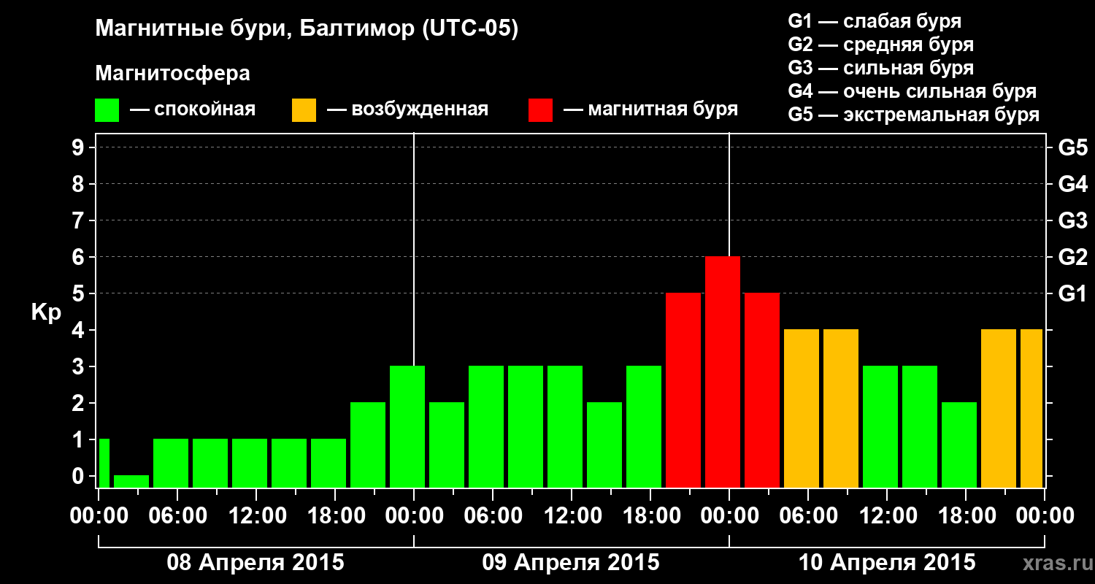Screen dimensions: 1095x584
Task: Click the 'G2' right axis label
Action: pyautogui.click(x=1073, y=257)
